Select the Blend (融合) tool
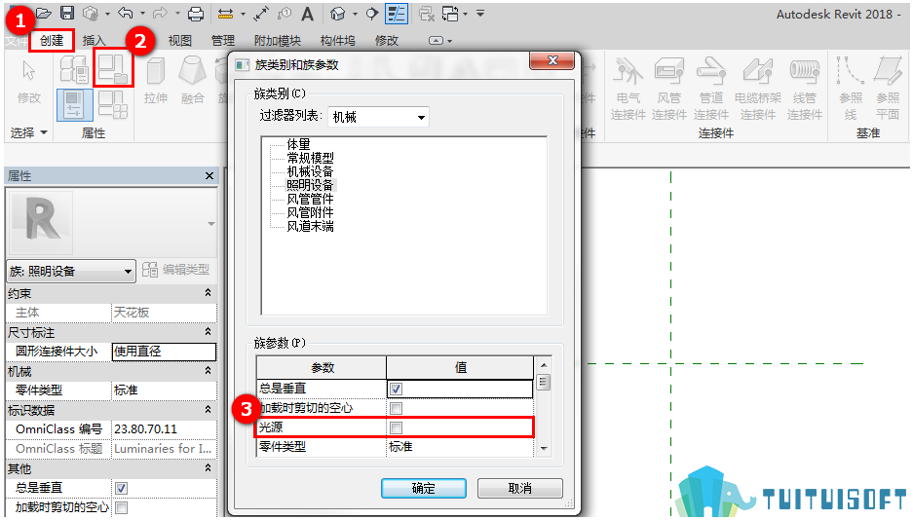 pos(192,80)
